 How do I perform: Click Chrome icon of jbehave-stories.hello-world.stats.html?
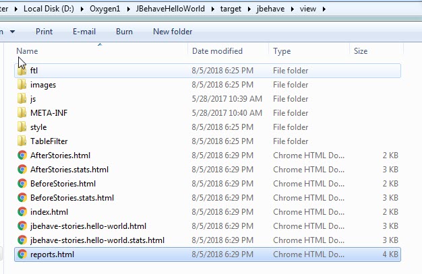tap(22, 240)
